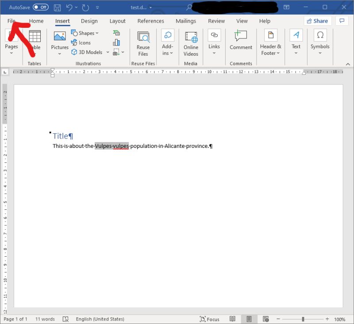Open the Add-ins menu
354x324 pixels.
coord(167,42)
